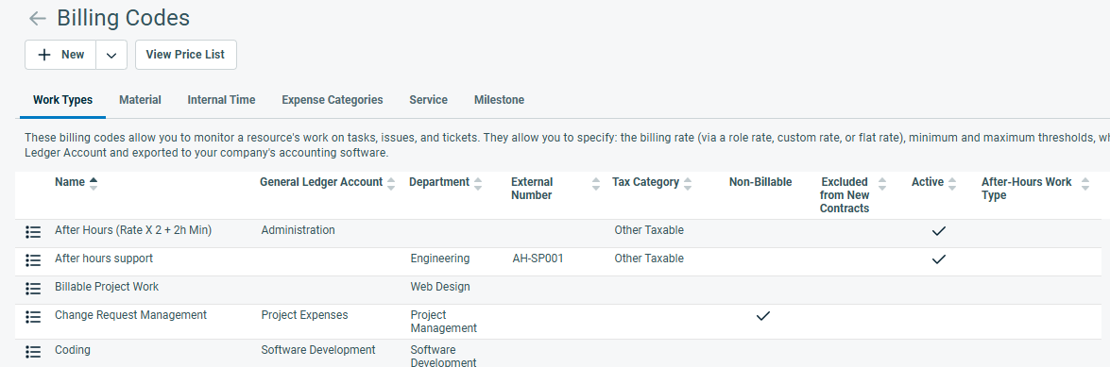Go back using the arrow beside Billing Codes
Image resolution: width=1110 pixels, height=367 pixels.
click(37, 18)
